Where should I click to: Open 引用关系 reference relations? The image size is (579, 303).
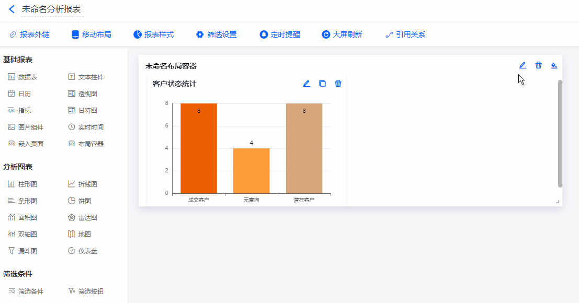[405, 34]
